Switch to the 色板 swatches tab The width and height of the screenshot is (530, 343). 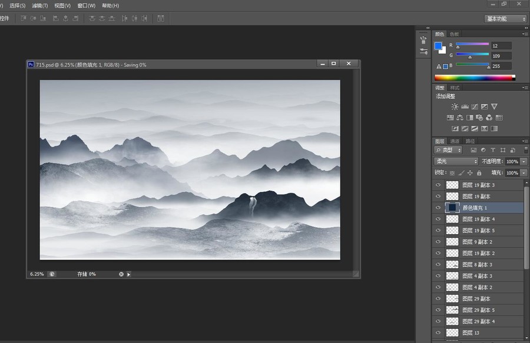(454, 34)
